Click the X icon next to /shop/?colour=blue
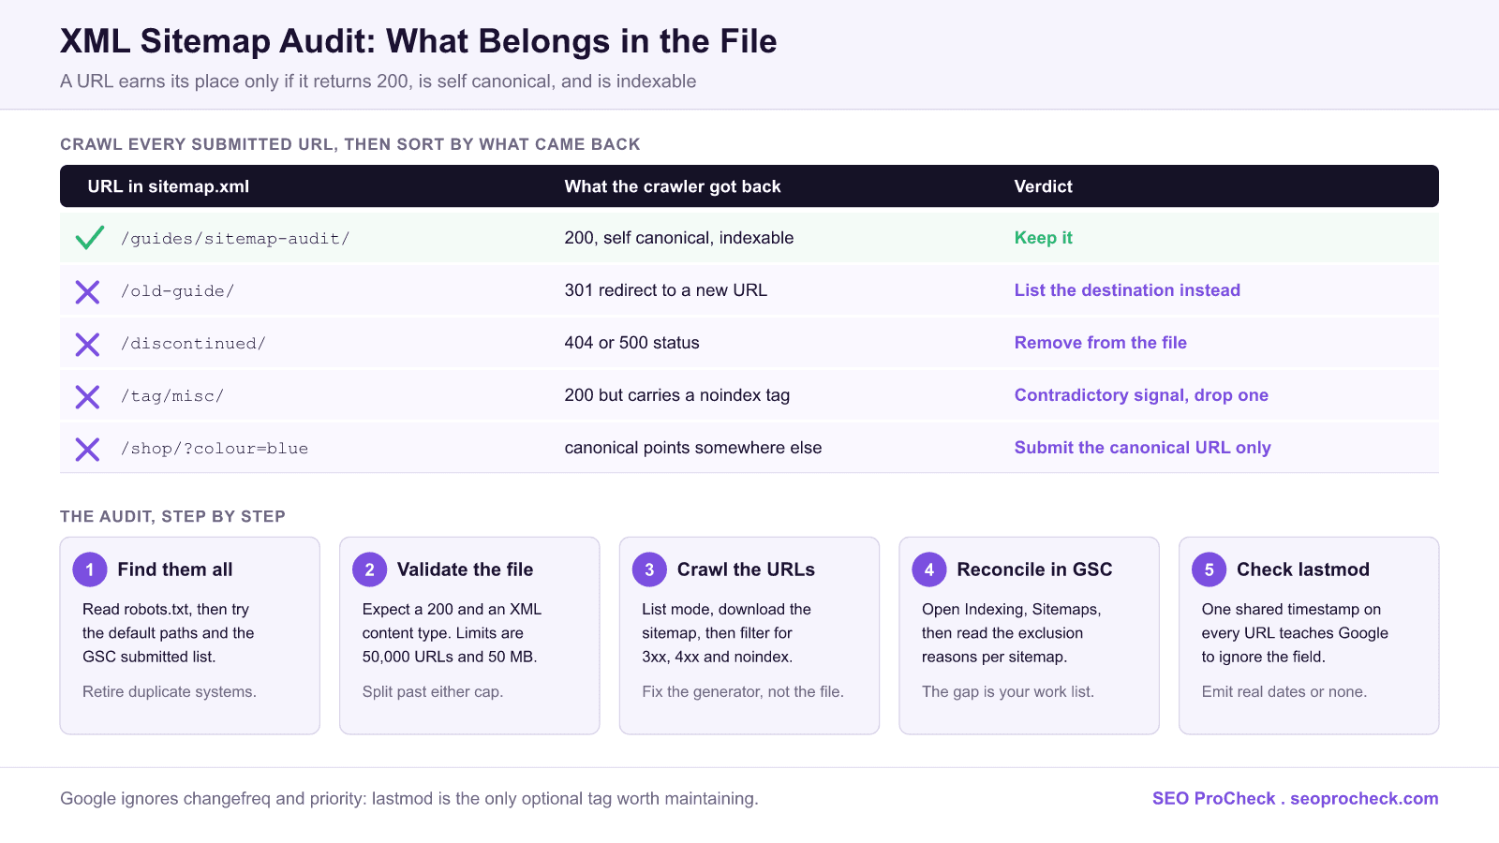This screenshot has width=1499, height=843. 87,449
